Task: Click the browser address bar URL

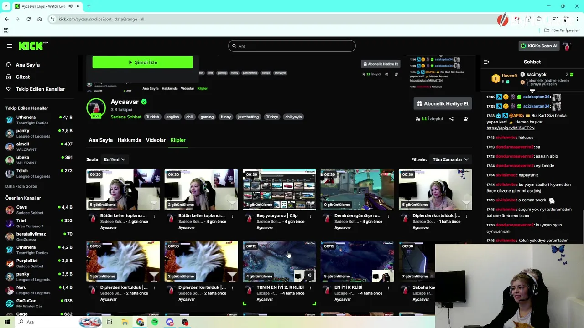Action: click(x=101, y=19)
